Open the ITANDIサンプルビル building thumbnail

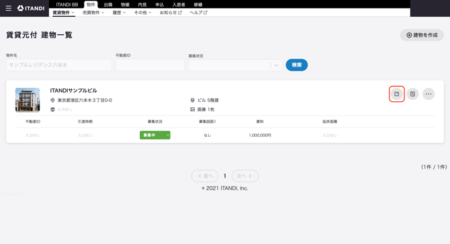click(28, 100)
